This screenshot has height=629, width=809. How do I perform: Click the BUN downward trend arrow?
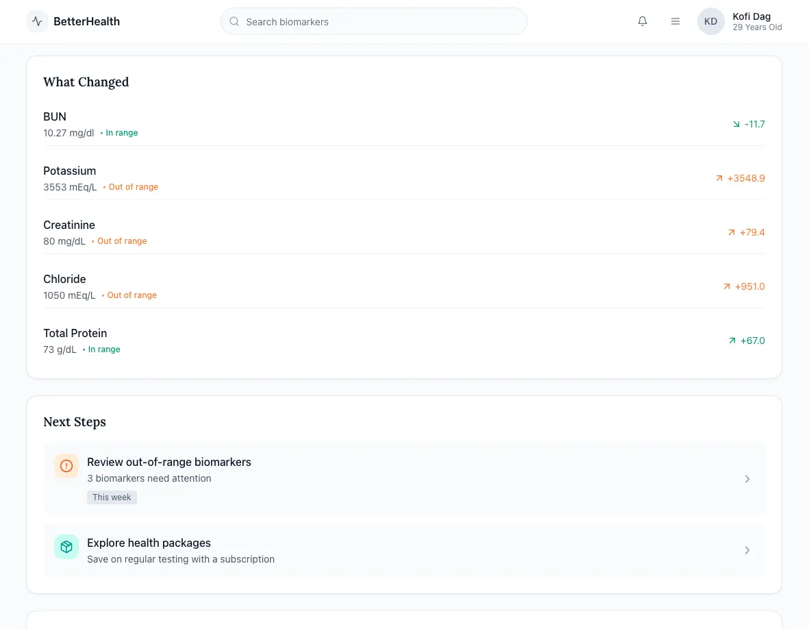point(736,124)
